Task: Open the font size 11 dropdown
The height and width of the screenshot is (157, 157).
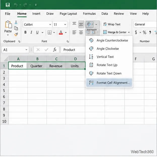Action: [65, 24]
